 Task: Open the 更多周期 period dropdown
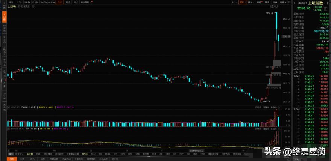(x=86, y=2)
